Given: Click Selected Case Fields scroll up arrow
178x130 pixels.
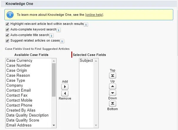Looking at the screenshot, I should (x=96, y=61).
